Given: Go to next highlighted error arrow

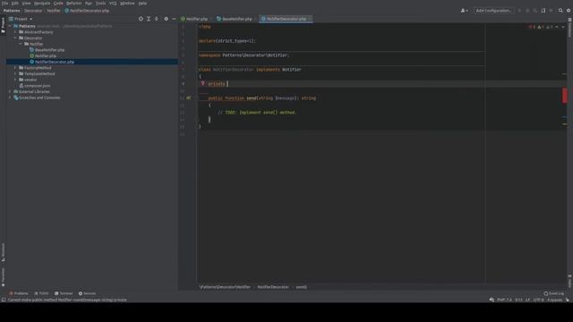Looking at the screenshot, I should [x=563, y=27].
